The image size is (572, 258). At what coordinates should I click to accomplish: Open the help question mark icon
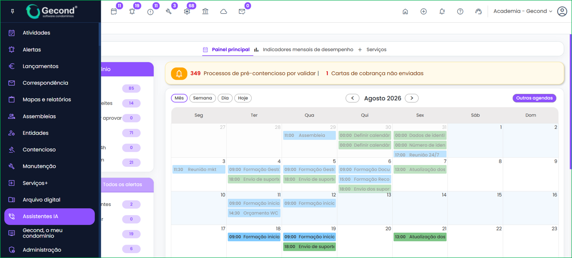pyautogui.click(x=460, y=12)
